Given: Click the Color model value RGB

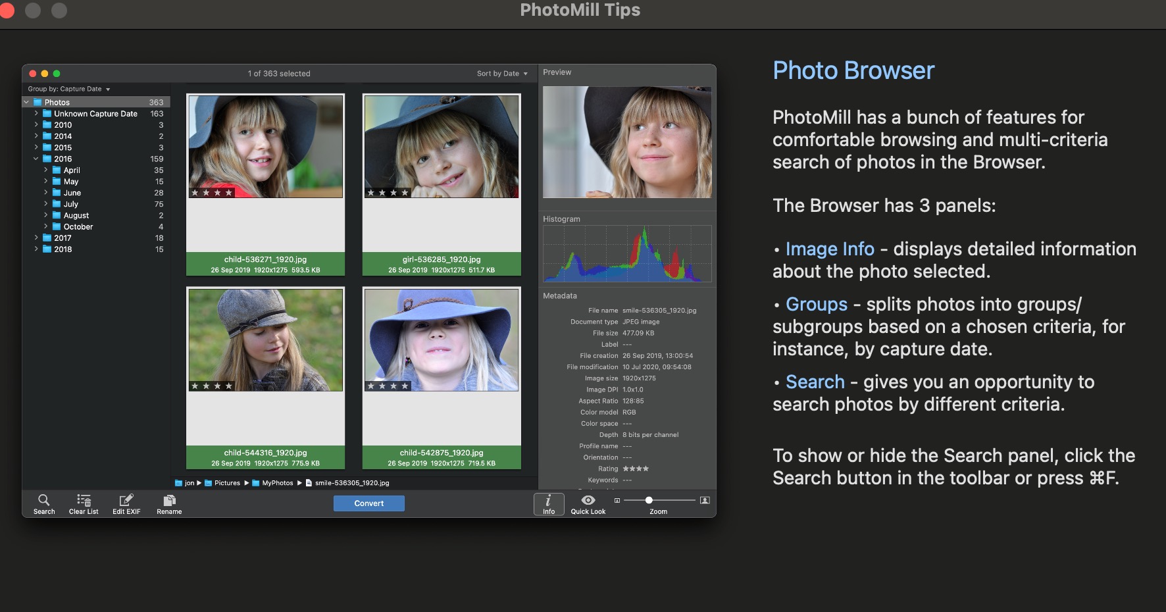Looking at the screenshot, I should [629, 412].
